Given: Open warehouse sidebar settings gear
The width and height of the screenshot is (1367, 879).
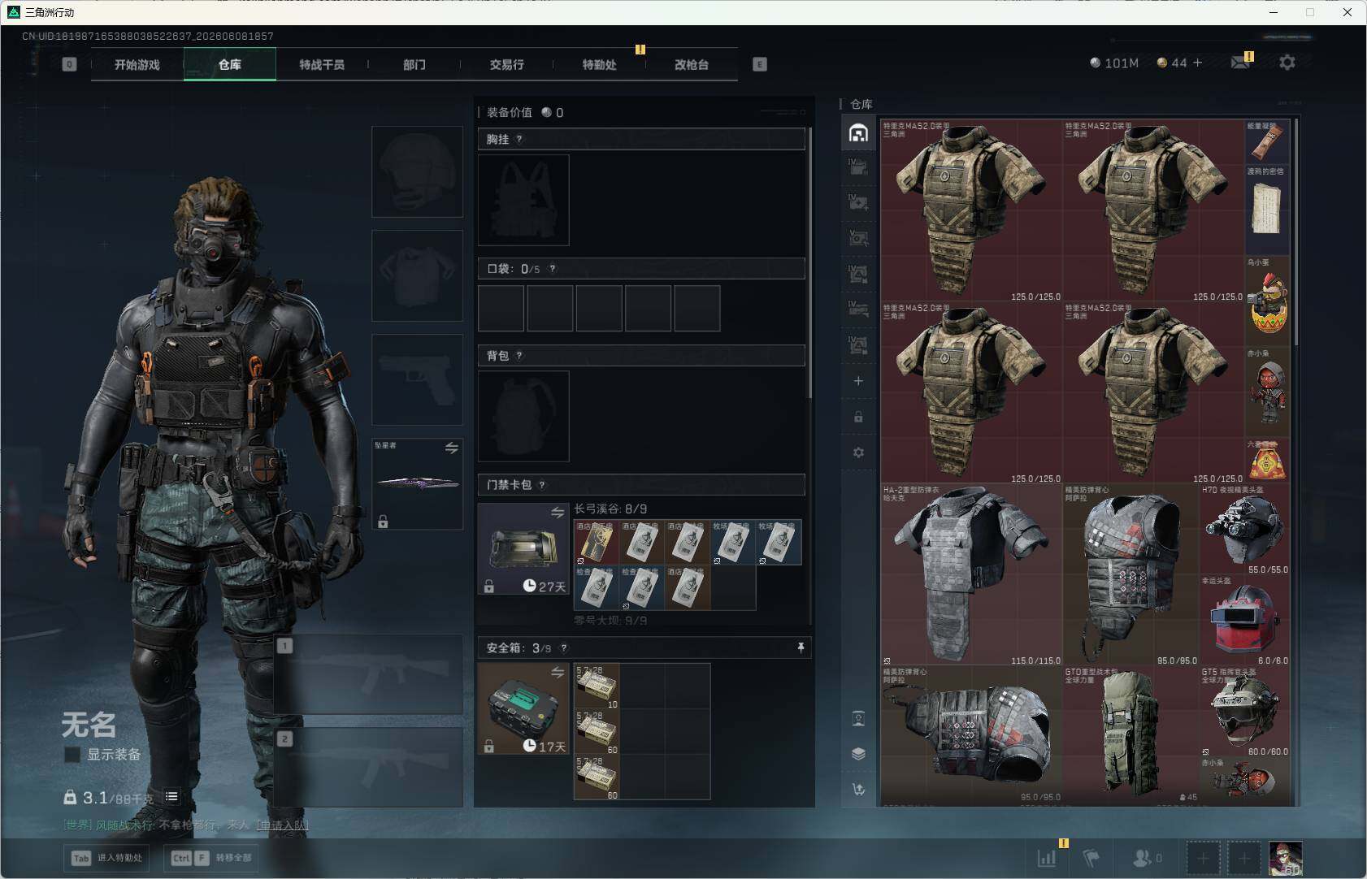Looking at the screenshot, I should click(858, 452).
